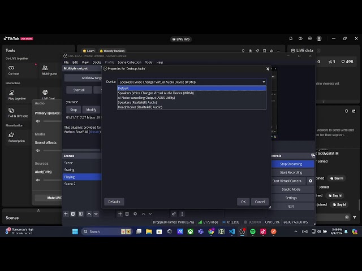This screenshot has width=362, height=271.
Task: Choose Speakers (Voice Changer Virtual Audio Device) option
Action: (x=192, y=93)
